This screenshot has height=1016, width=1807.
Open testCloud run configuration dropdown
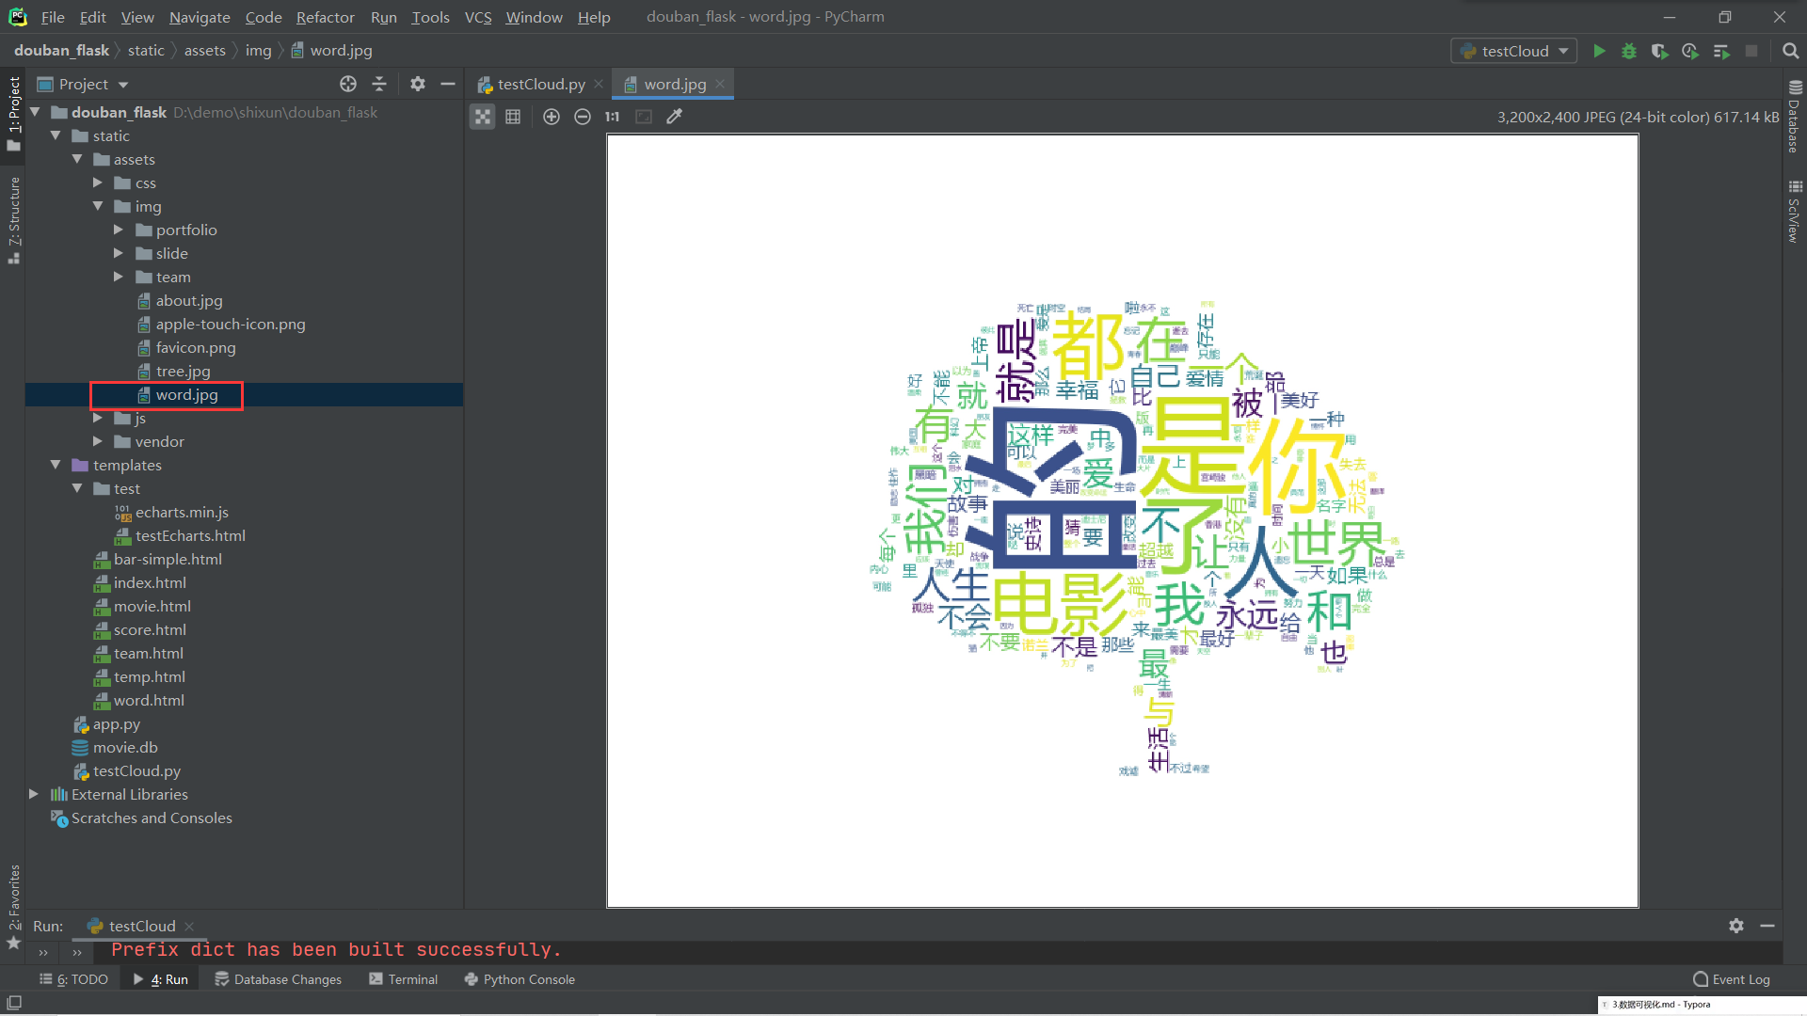coord(1514,51)
